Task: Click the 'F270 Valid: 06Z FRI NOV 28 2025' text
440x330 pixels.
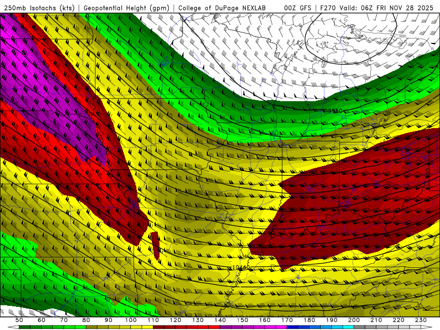Action: click(x=377, y=8)
